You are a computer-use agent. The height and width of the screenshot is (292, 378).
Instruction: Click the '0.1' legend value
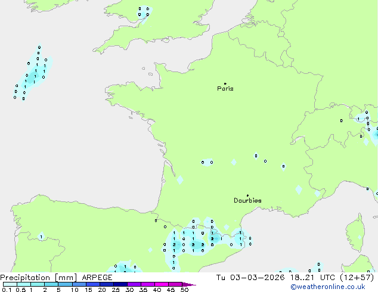pos(7,290)
